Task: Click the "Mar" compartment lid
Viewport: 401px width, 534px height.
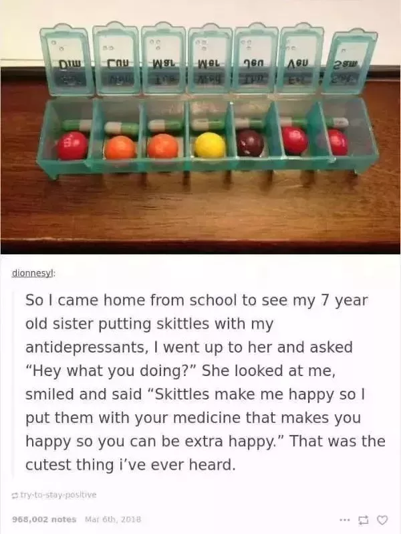Action: coord(164,58)
